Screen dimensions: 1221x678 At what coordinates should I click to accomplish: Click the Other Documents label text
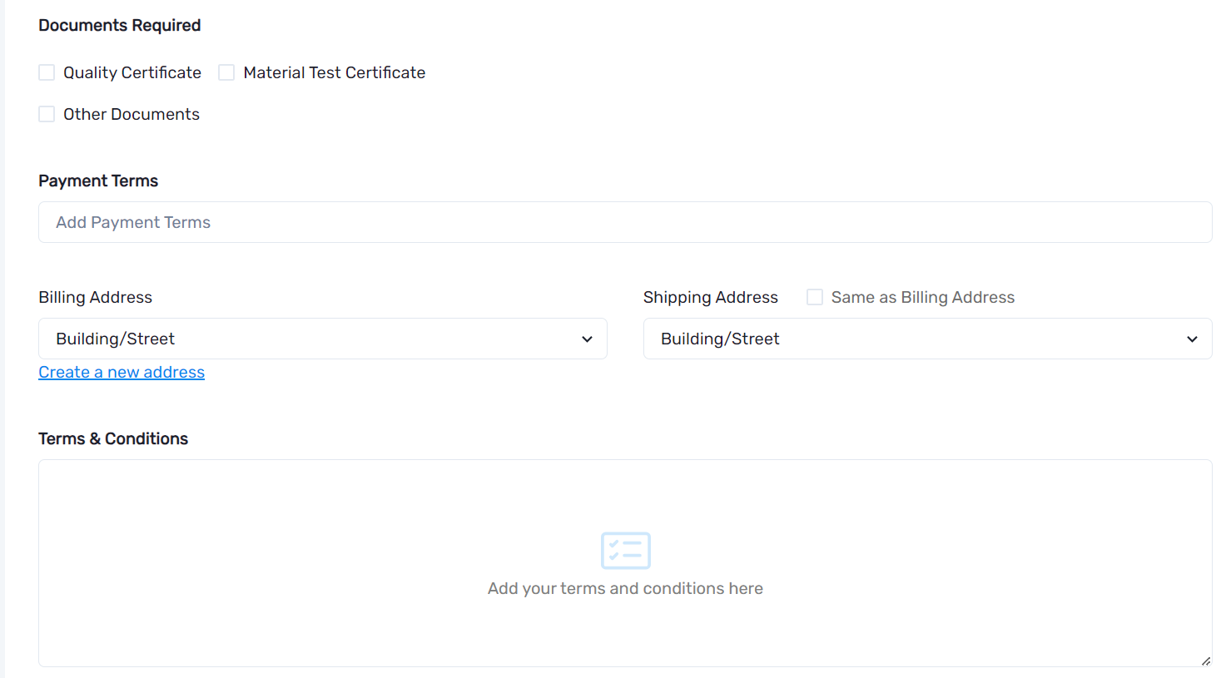coord(132,115)
